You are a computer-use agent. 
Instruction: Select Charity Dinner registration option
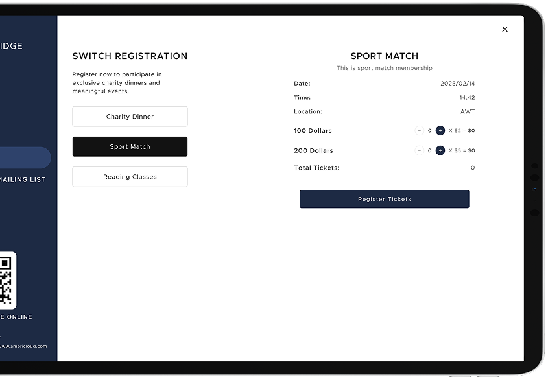pyautogui.click(x=130, y=117)
